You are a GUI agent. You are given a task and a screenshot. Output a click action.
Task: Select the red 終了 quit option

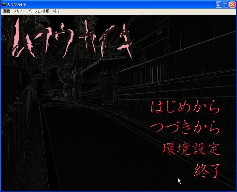[x=207, y=171]
